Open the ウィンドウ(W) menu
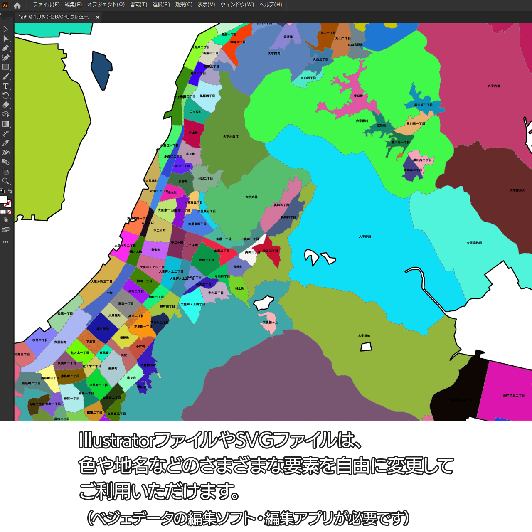The width and height of the screenshot is (532, 532). pyautogui.click(x=237, y=5)
